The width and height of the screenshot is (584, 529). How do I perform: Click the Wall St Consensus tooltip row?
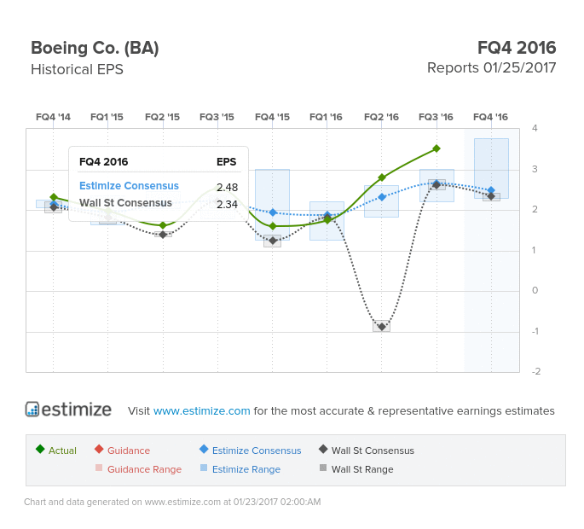159,203
